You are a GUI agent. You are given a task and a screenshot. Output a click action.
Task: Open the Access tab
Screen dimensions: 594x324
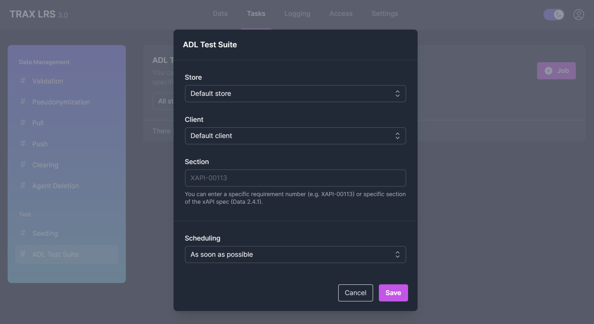click(341, 14)
